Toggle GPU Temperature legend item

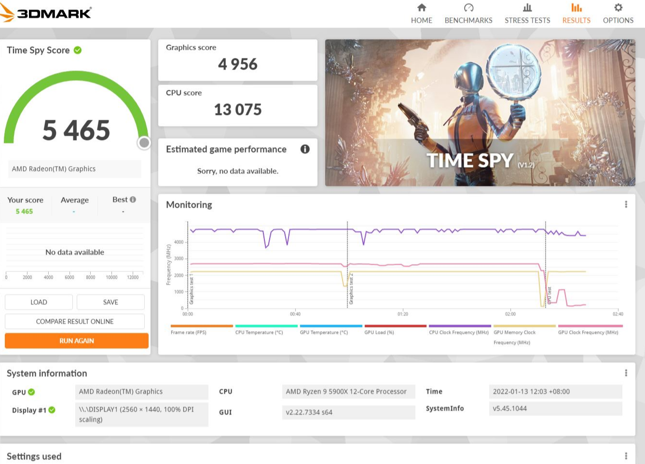(331, 329)
